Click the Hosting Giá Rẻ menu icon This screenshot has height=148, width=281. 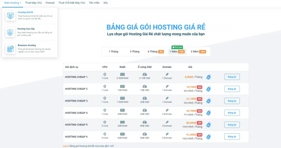point(10,16)
